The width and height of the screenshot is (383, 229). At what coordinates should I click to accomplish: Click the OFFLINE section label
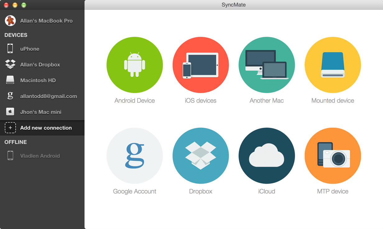[x=14, y=142]
